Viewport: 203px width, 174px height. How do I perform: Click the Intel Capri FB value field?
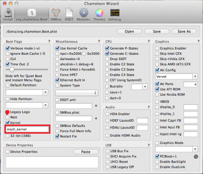point(191,120)
